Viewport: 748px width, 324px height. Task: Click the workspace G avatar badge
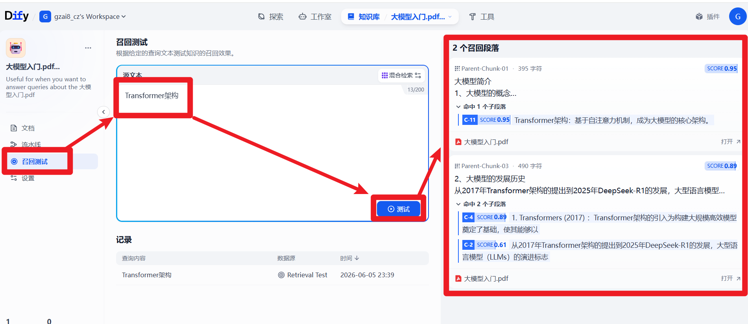pos(45,16)
